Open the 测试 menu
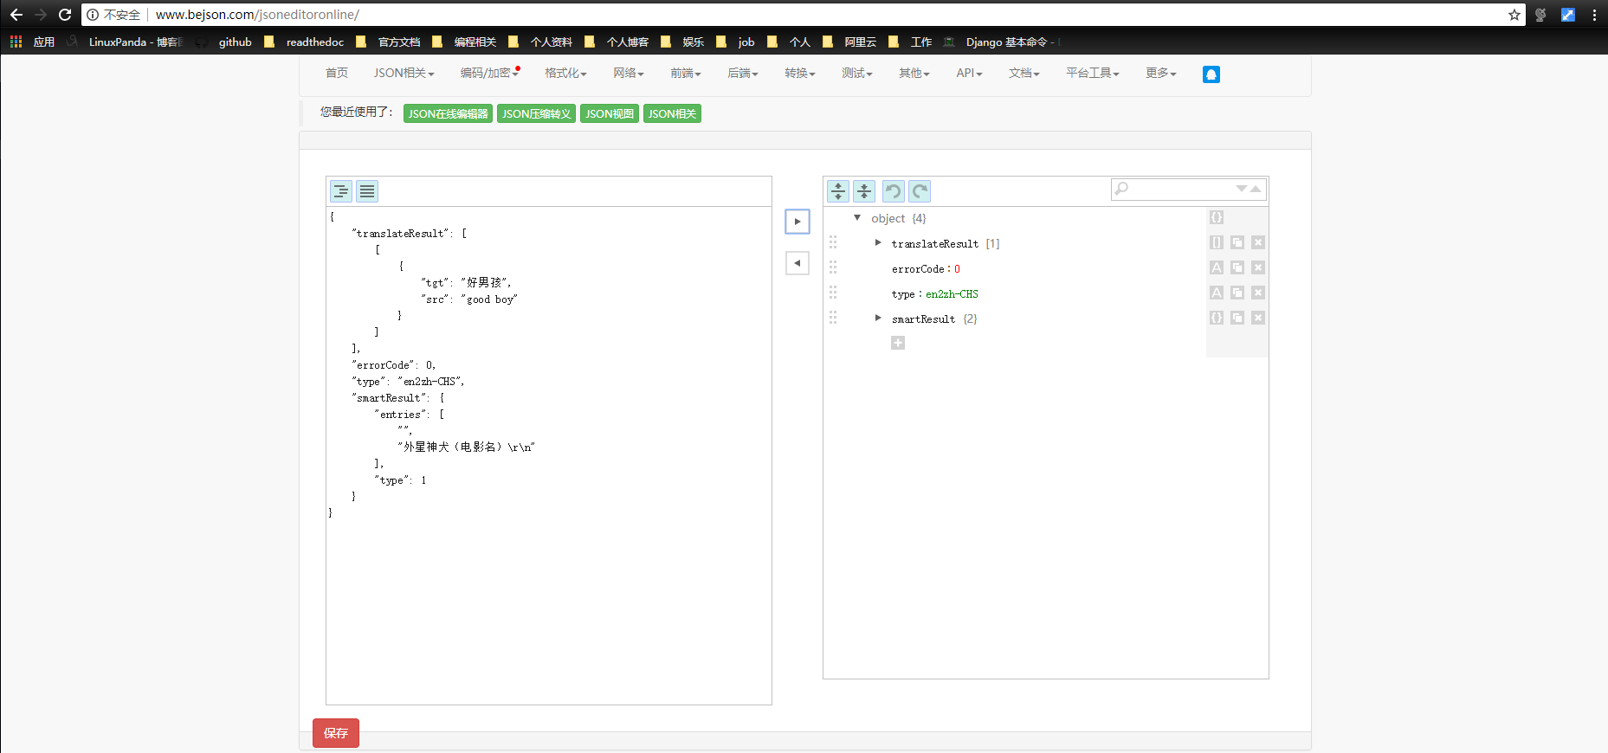The height and width of the screenshot is (753, 1608). click(857, 74)
